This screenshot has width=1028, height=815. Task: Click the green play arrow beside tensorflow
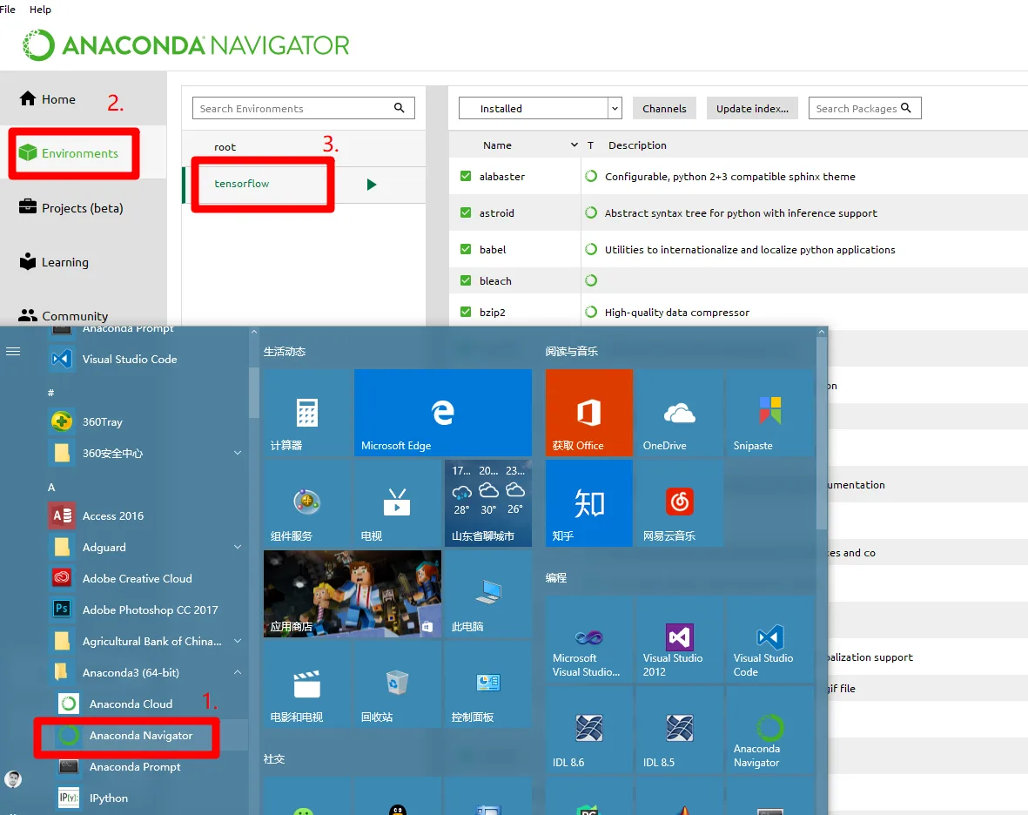[x=372, y=185]
